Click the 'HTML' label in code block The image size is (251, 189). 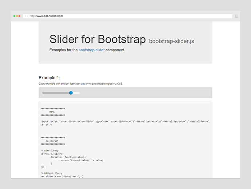(52, 112)
